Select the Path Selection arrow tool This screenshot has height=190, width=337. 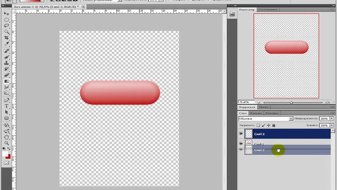click(6, 112)
